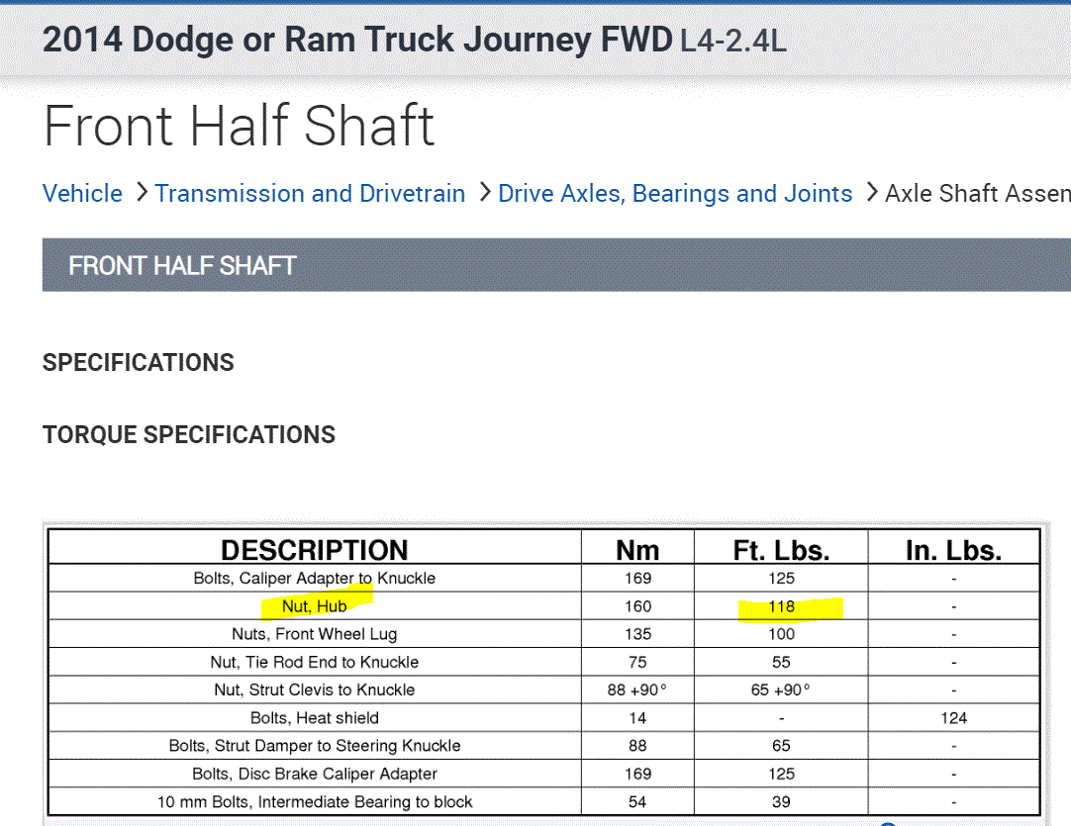Select the FRONT HALF SHAFT section header
This screenshot has height=826, width=1071.
click(x=182, y=265)
